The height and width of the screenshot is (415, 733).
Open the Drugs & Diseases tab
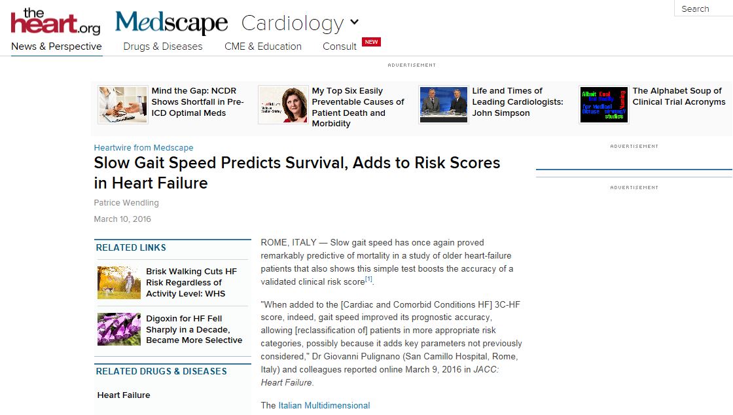point(163,46)
